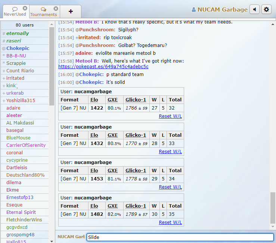276x243 pixels.
Task: Reset W/L in the Elo 1422 table
Action: 170,116
